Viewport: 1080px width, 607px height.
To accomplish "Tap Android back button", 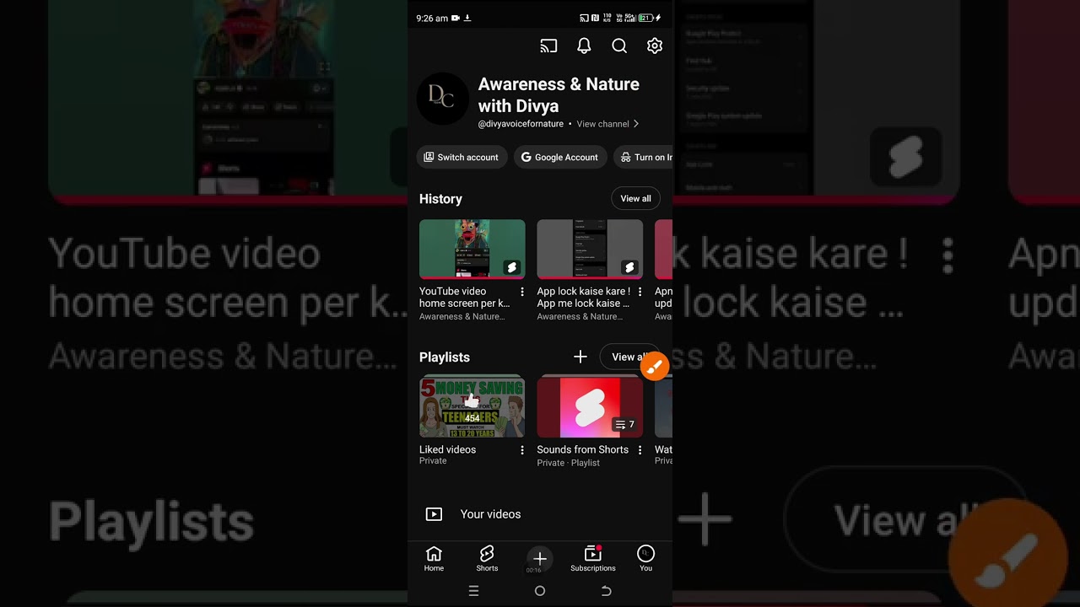I will (606, 591).
